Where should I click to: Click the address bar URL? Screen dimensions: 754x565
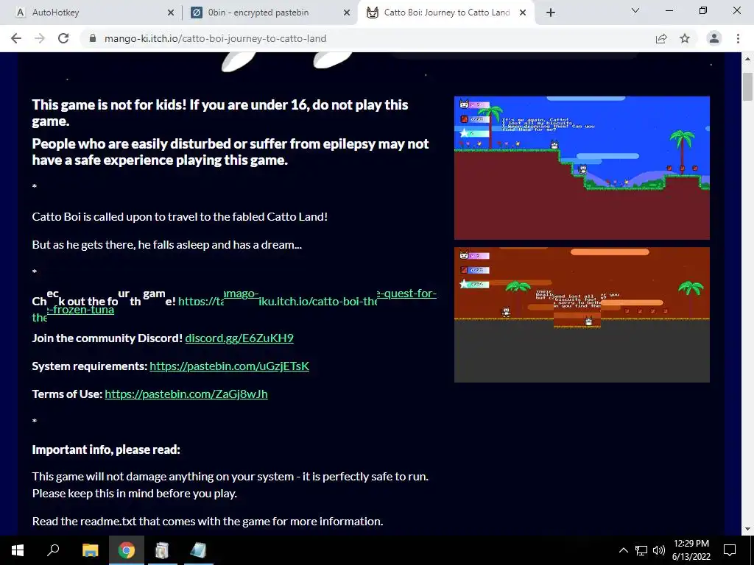(216, 38)
